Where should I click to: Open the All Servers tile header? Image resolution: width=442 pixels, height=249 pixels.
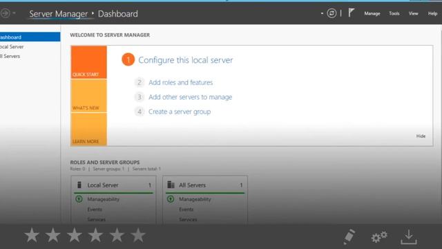(x=205, y=185)
